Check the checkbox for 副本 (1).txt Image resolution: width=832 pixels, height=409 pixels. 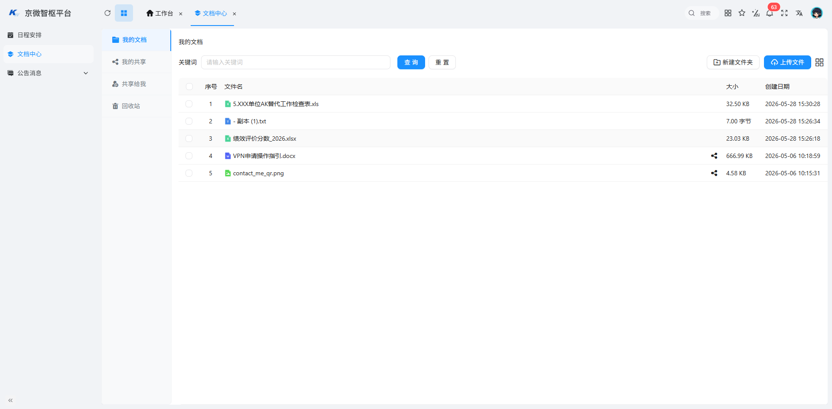189,121
